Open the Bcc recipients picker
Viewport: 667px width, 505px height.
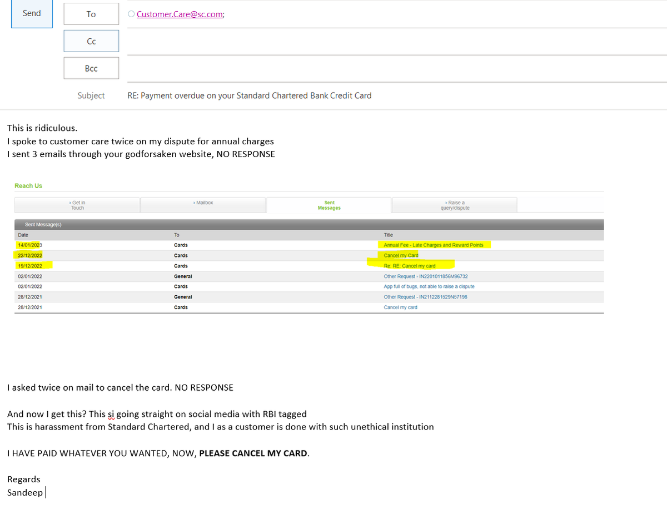91,68
